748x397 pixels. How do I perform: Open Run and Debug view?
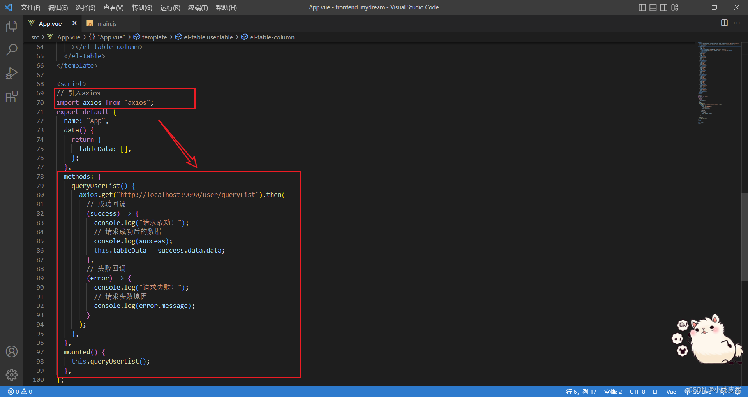coord(12,73)
